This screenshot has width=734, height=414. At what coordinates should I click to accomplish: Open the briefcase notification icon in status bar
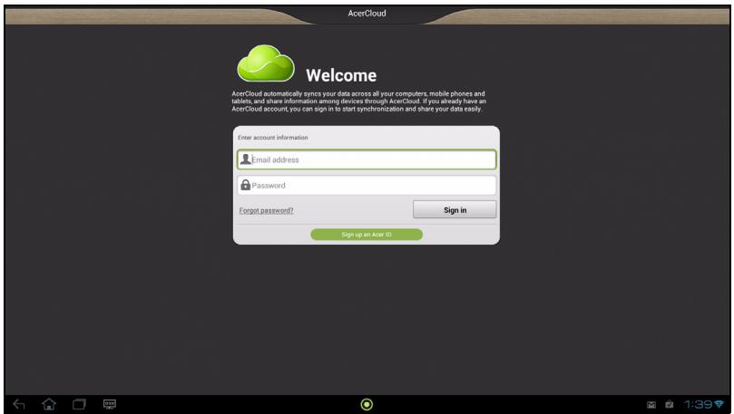[670, 404]
